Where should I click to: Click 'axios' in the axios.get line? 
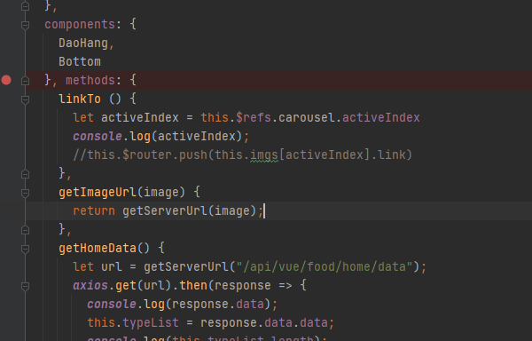(x=90, y=286)
